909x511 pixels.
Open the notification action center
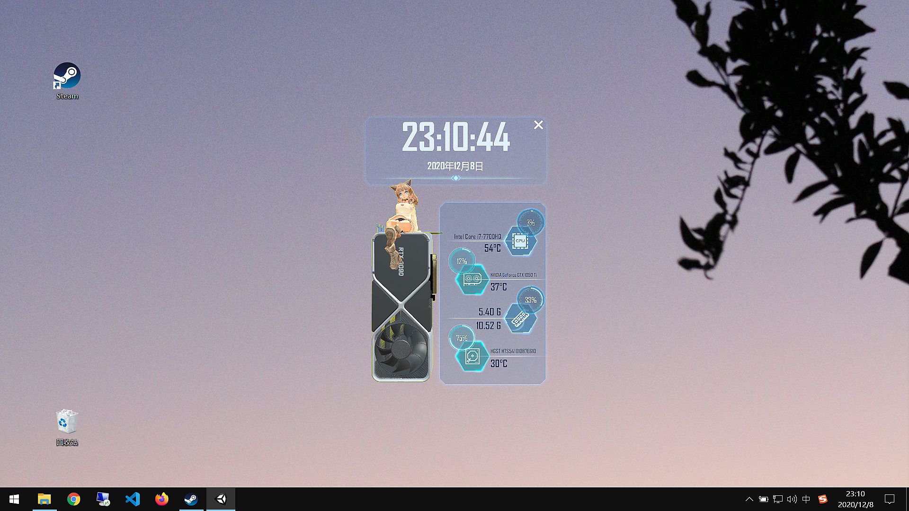pyautogui.click(x=890, y=499)
